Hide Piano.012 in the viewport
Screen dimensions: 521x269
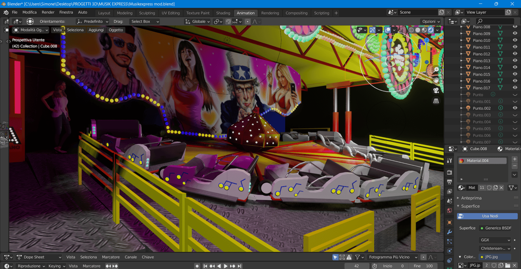[515, 54]
